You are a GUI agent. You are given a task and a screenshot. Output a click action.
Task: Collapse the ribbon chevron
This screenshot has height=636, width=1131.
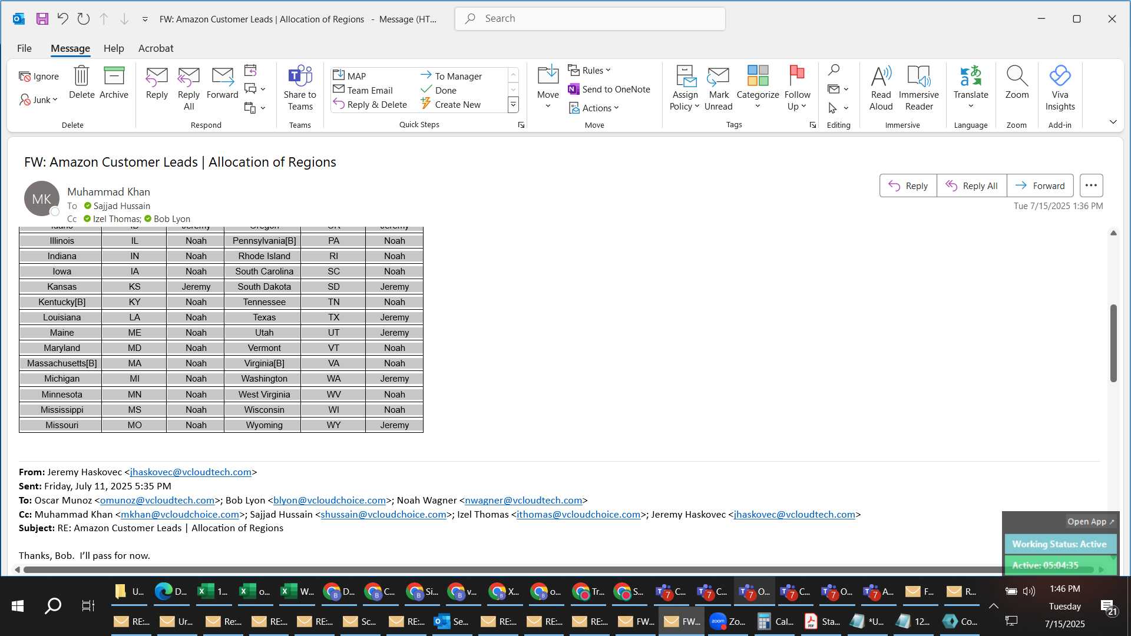point(1113,122)
